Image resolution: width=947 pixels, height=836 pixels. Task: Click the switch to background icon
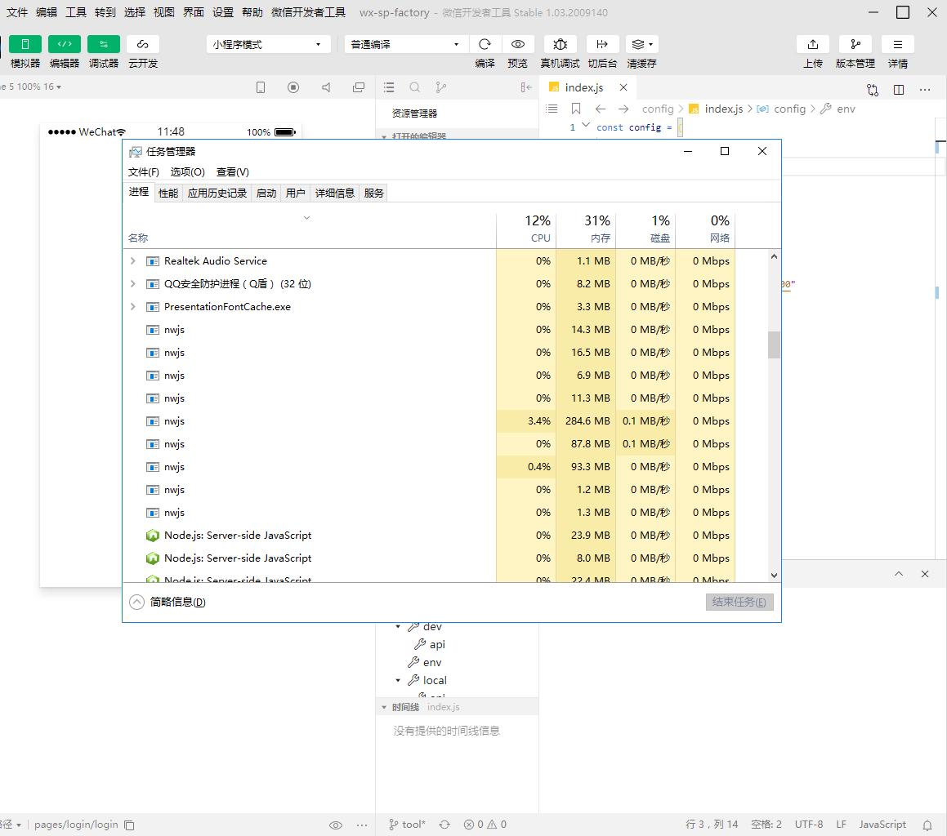(602, 44)
